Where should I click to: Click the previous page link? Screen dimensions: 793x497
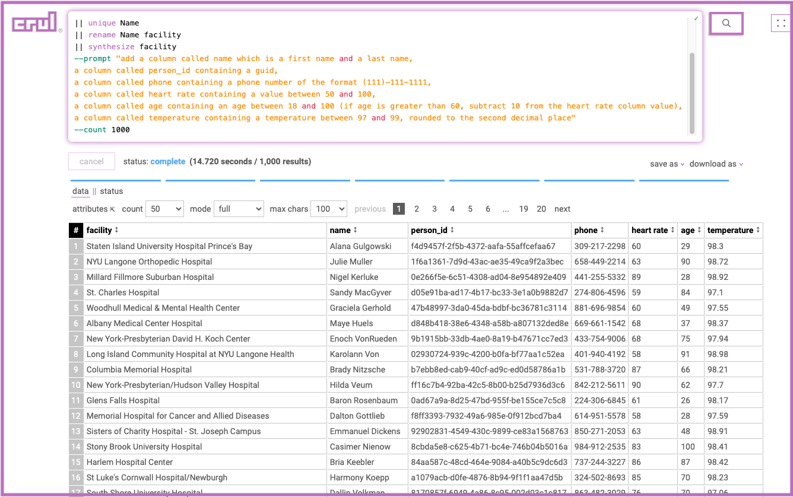370,209
